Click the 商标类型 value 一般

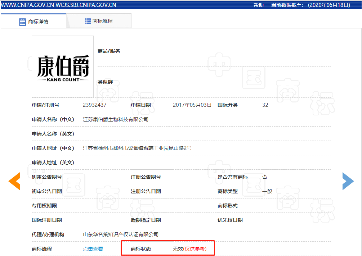(267, 191)
